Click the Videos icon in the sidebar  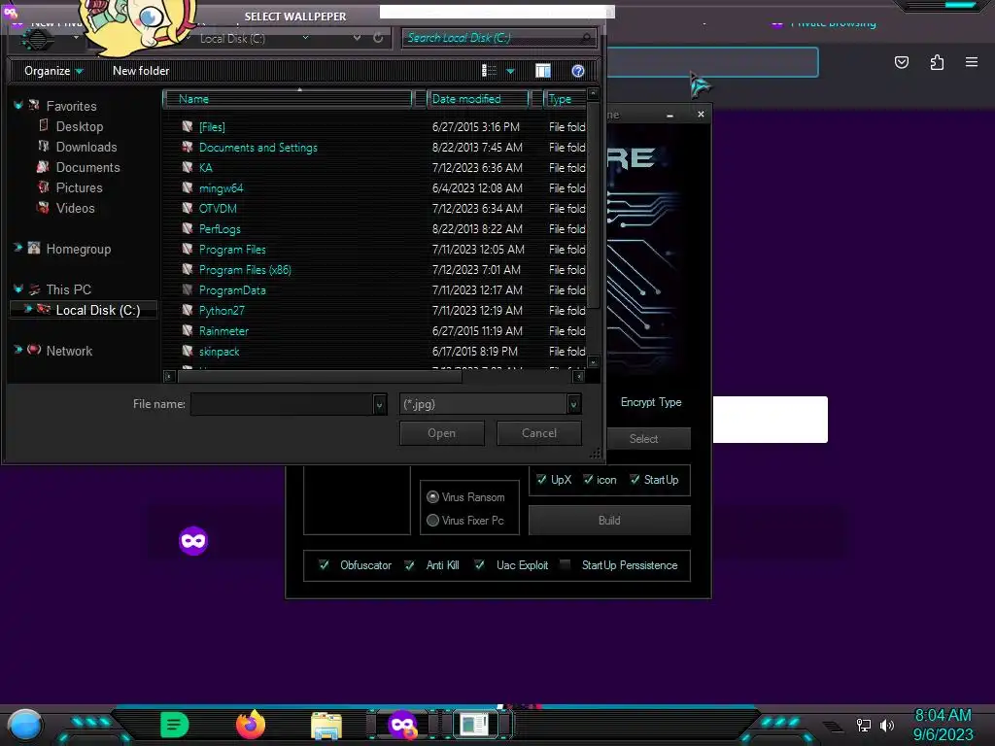click(43, 208)
